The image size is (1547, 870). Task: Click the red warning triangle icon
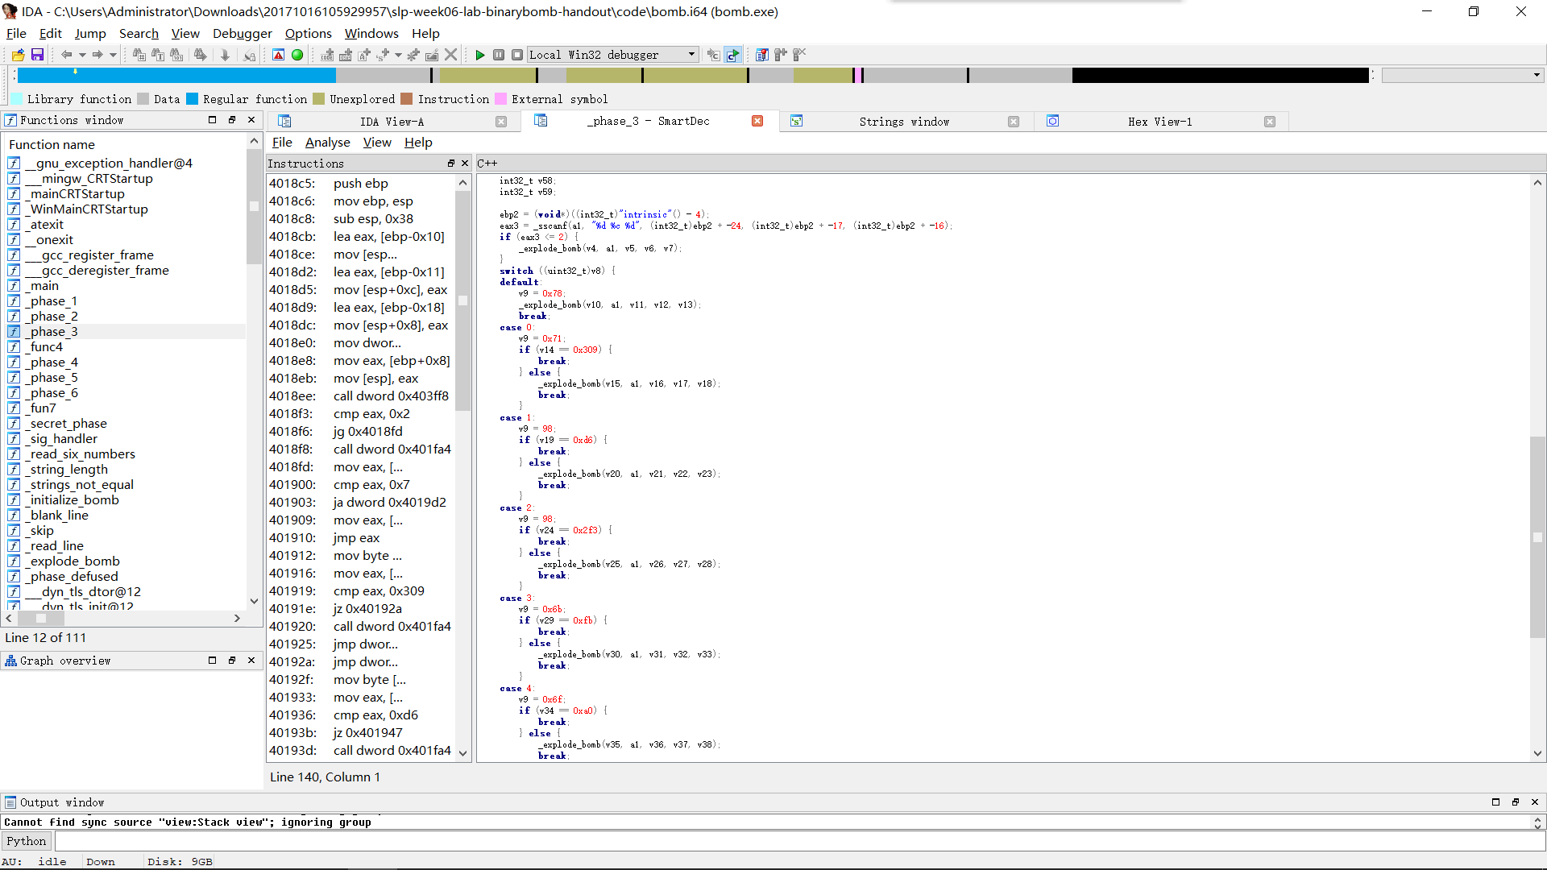pyautogui.click(x=278, y=55)
